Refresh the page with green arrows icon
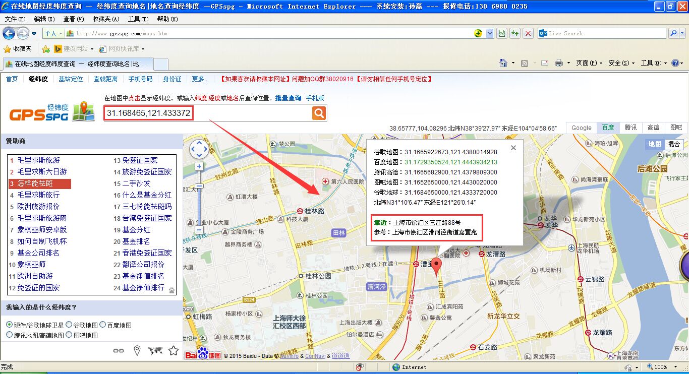This screenshot has height=374, width=689. point(515,33)
